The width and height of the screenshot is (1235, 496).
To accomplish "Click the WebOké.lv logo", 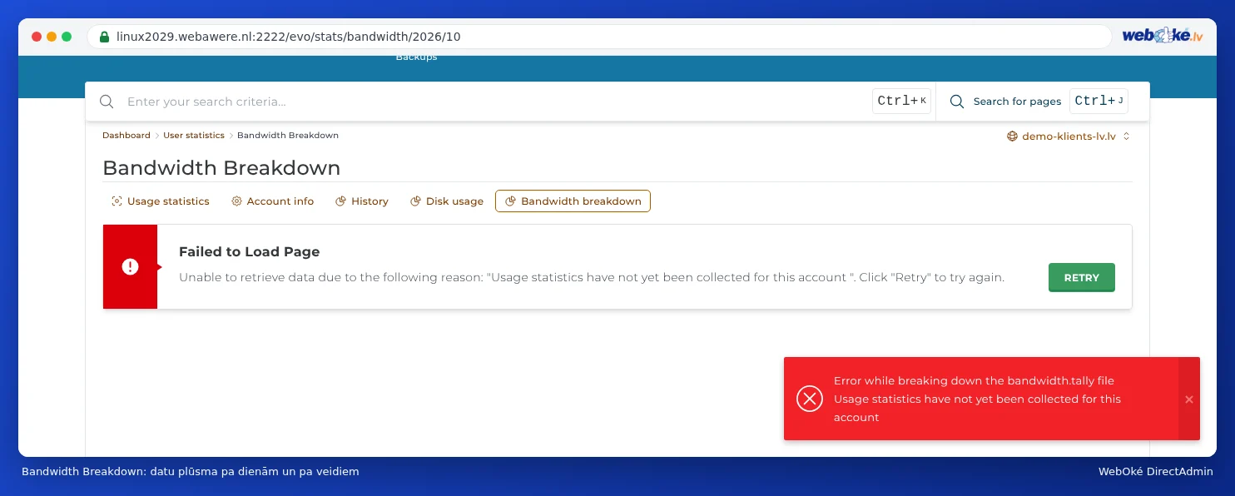I will 1163,36.
